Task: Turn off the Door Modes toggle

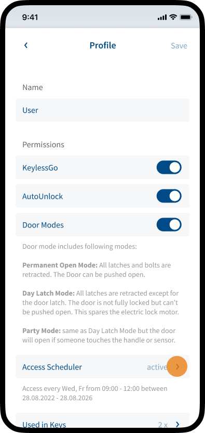Action: pos(169,225)
